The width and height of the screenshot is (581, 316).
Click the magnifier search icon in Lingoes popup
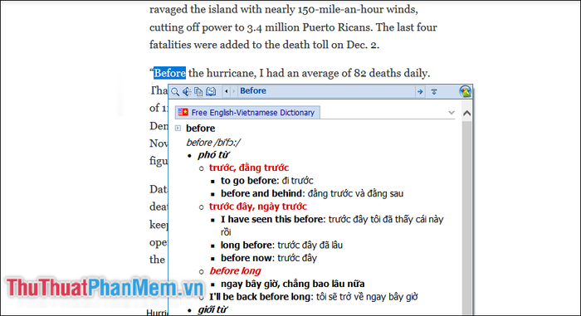(175, 91)
